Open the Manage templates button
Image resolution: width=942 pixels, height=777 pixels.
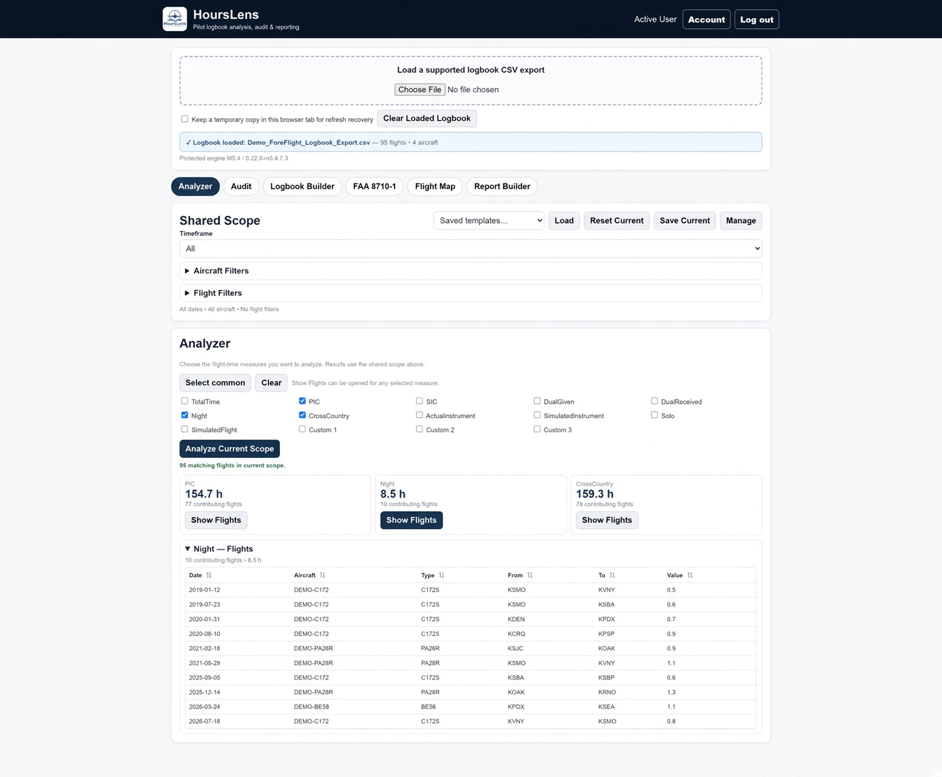pos(741,220)
